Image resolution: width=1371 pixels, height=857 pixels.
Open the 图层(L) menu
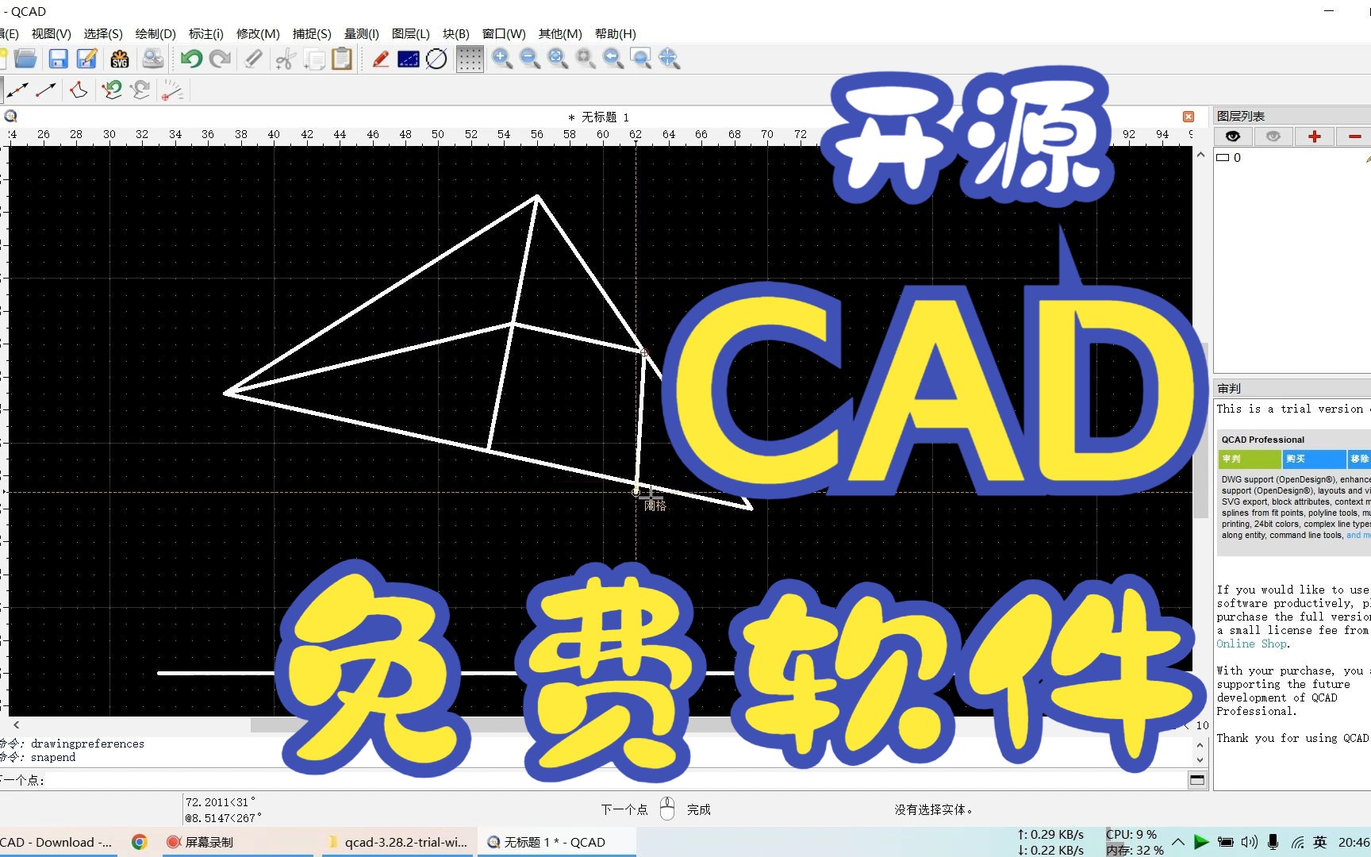pos(411,33)
